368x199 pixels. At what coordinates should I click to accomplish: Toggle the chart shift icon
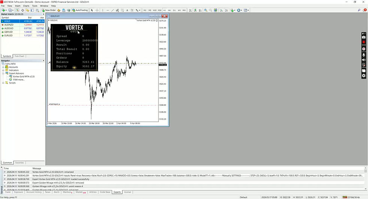coord(226,10)
